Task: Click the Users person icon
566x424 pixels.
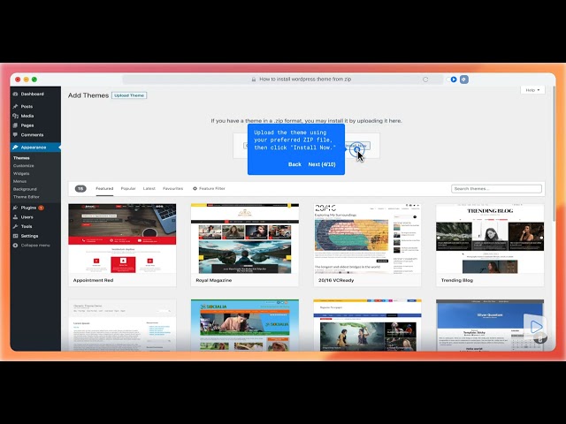Action: point(15,217)
